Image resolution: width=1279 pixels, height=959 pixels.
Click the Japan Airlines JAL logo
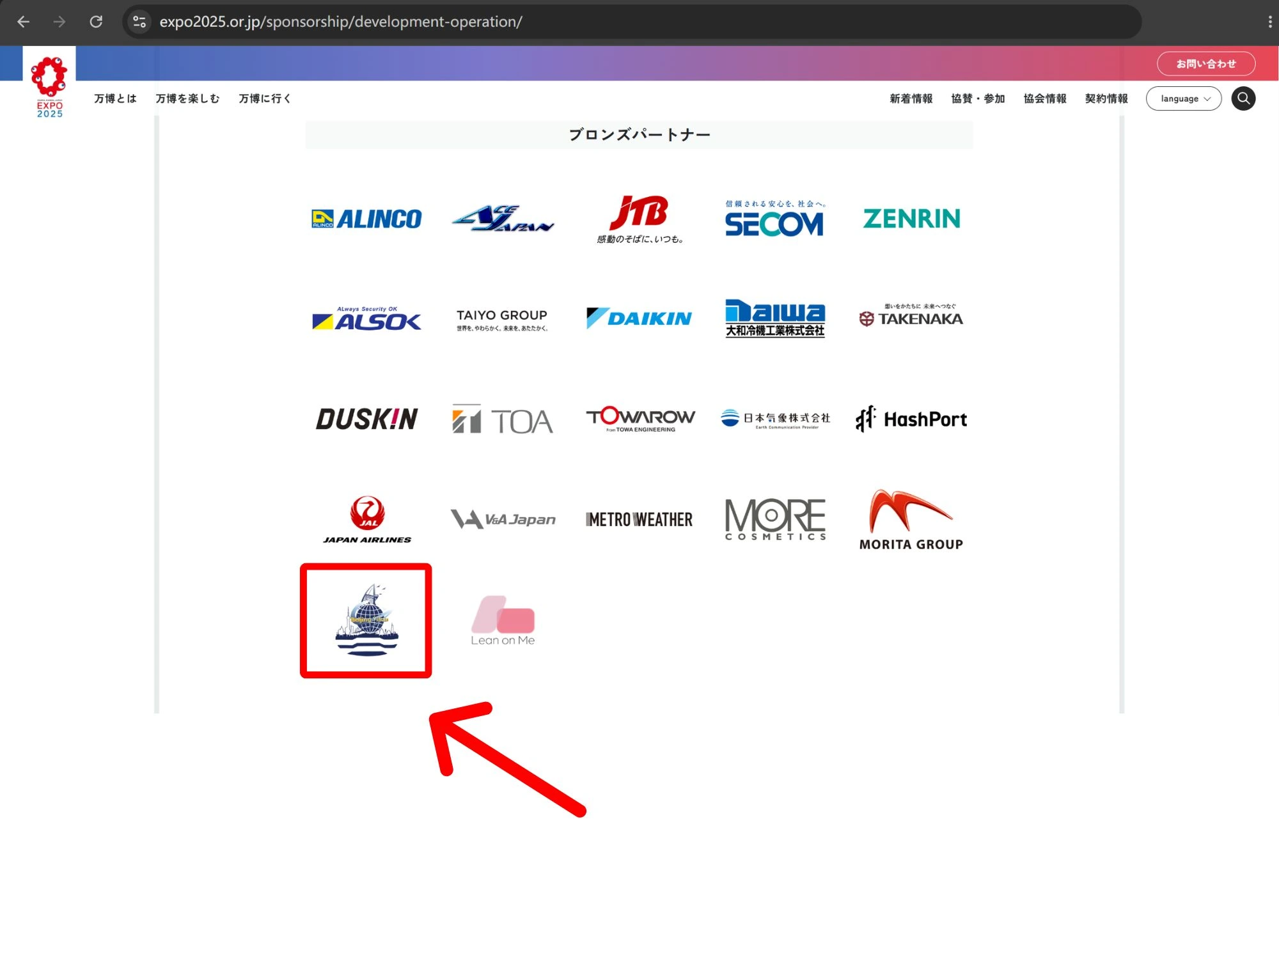pyautogui.click(x=367, y=520)
